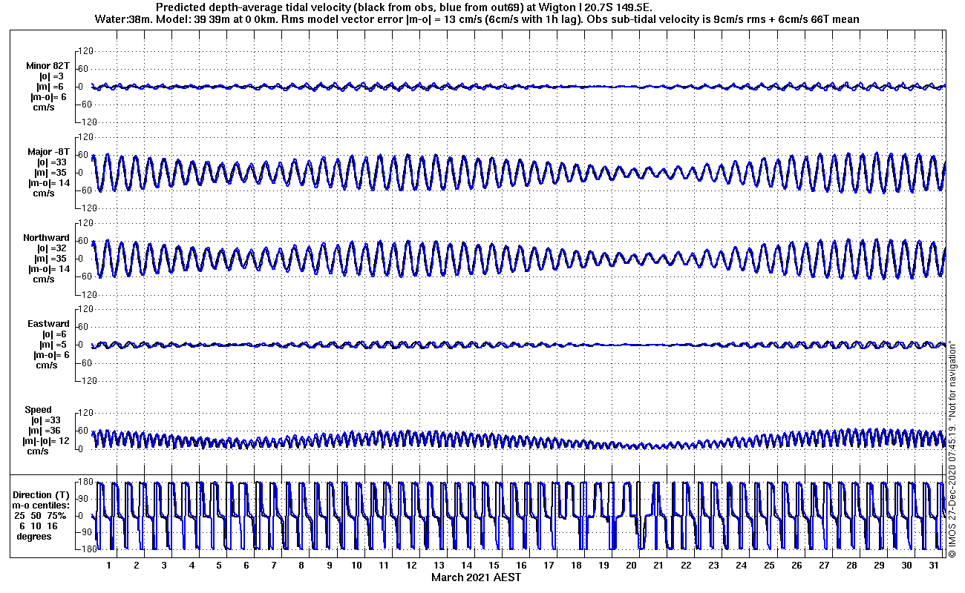Click the day '23' x-axis tick label
The height and width of the screenshot is (593, 965).
click(x=714, y=566)
